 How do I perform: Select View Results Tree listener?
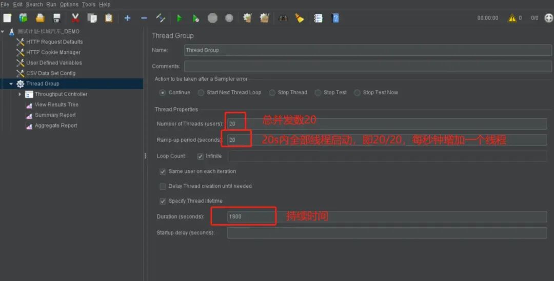(56, 105)
